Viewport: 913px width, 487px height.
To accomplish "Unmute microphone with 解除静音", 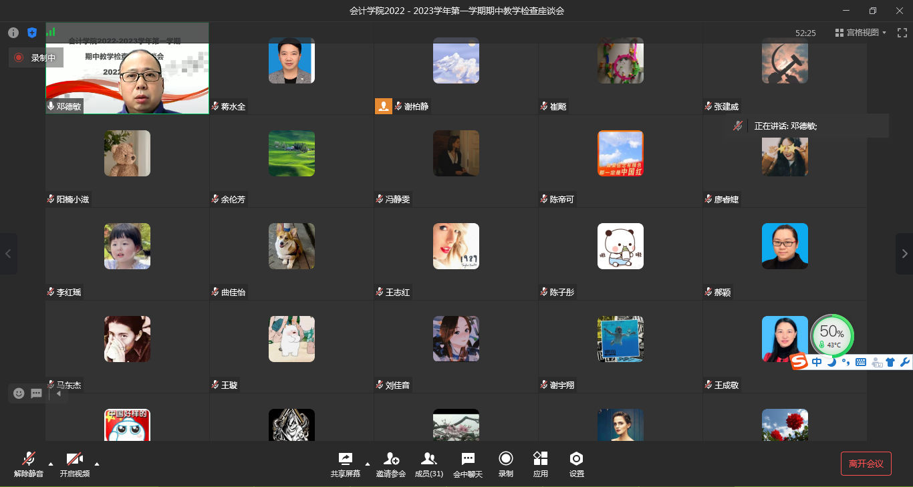I will (29, 464).
